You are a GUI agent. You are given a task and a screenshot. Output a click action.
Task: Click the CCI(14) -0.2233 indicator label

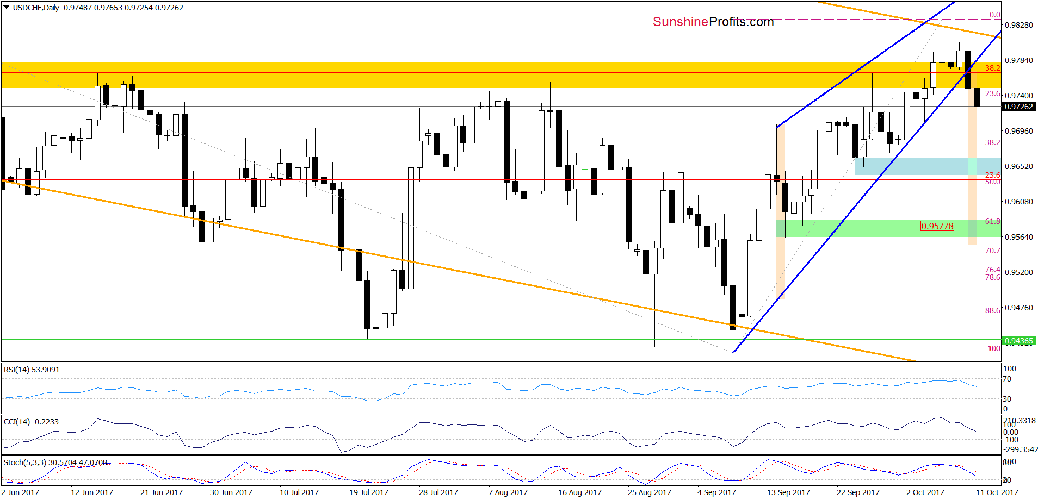[31, 422]
